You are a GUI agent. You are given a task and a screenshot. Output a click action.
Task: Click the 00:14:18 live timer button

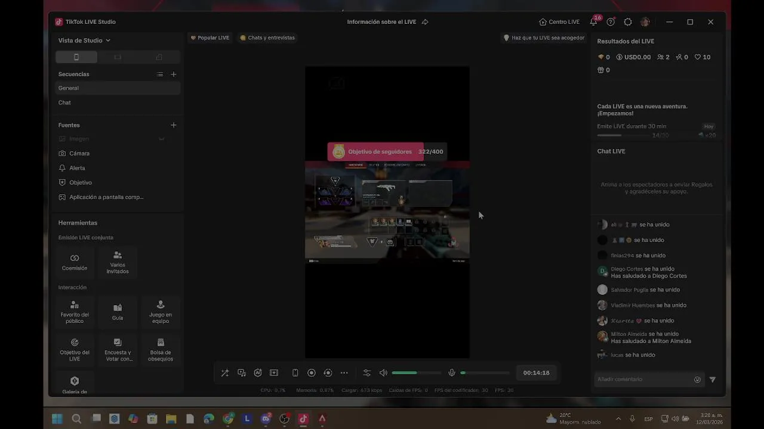536,373
